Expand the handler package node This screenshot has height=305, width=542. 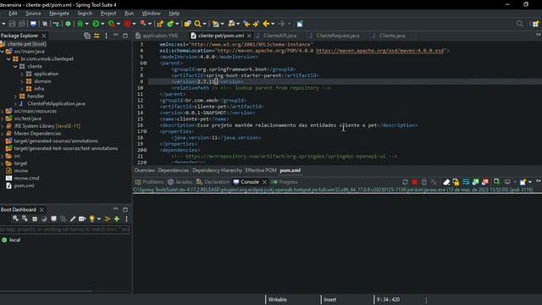[x=15, y=96]
